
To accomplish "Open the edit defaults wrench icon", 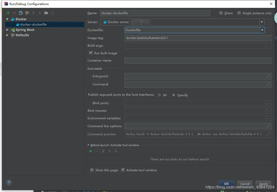I will coord(27,13).
